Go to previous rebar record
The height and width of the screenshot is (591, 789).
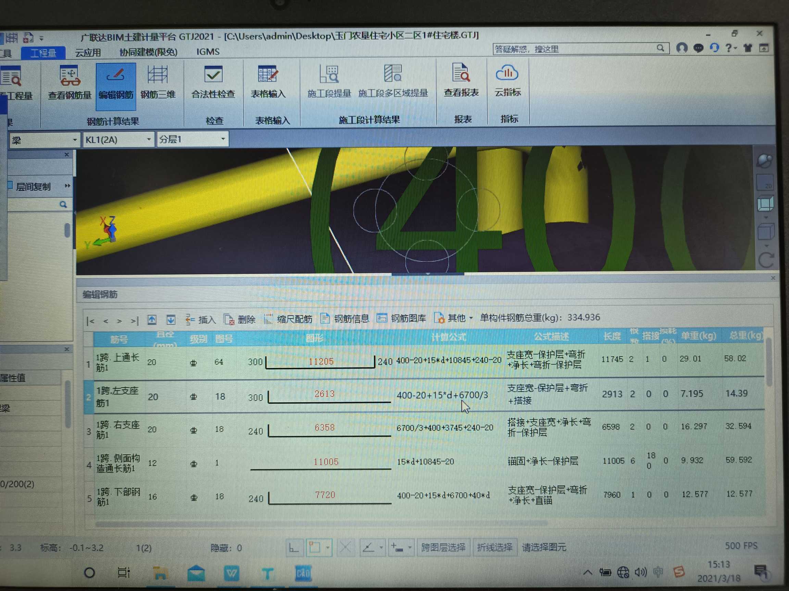coord(105,321)
